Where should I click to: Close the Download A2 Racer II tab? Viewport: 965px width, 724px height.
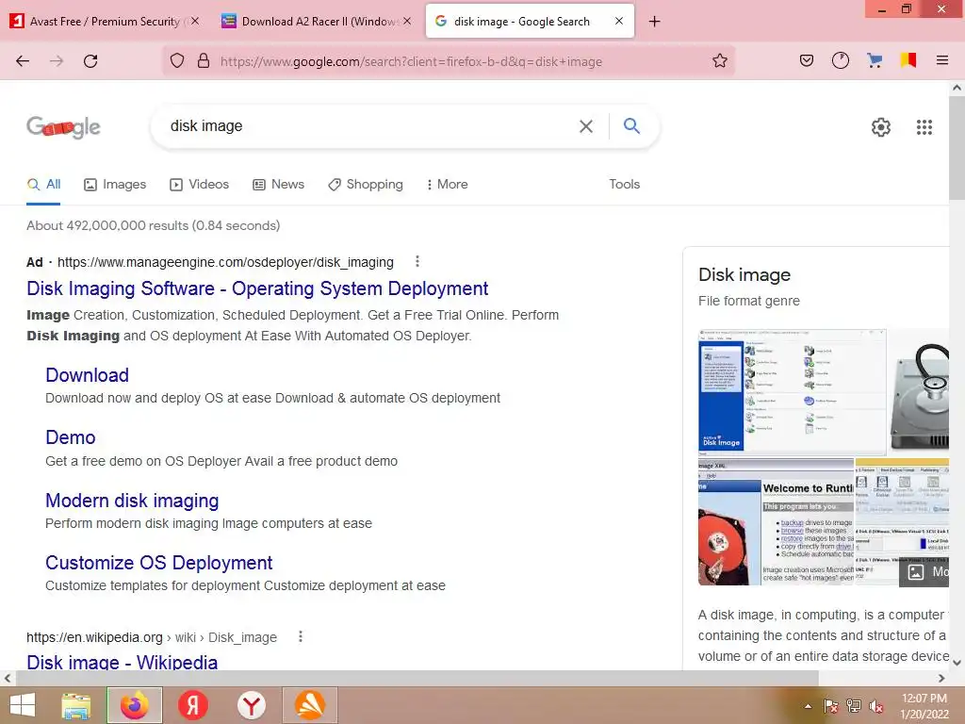click(407, 21)
